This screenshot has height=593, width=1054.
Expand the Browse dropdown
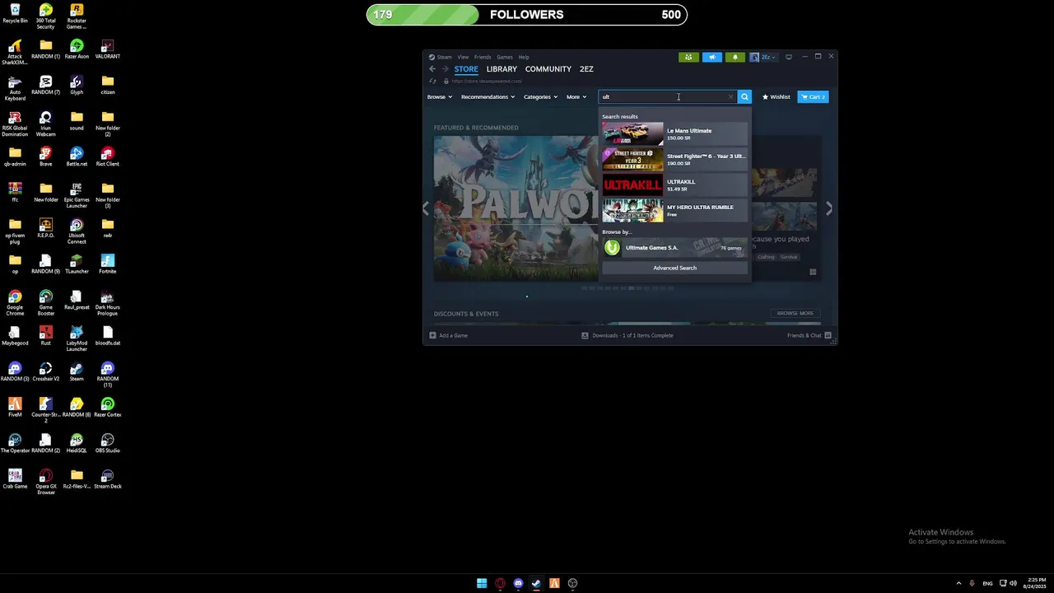440,96
